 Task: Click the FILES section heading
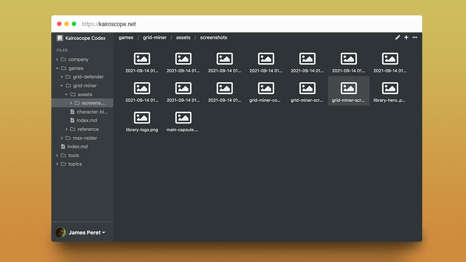(62, 50)
